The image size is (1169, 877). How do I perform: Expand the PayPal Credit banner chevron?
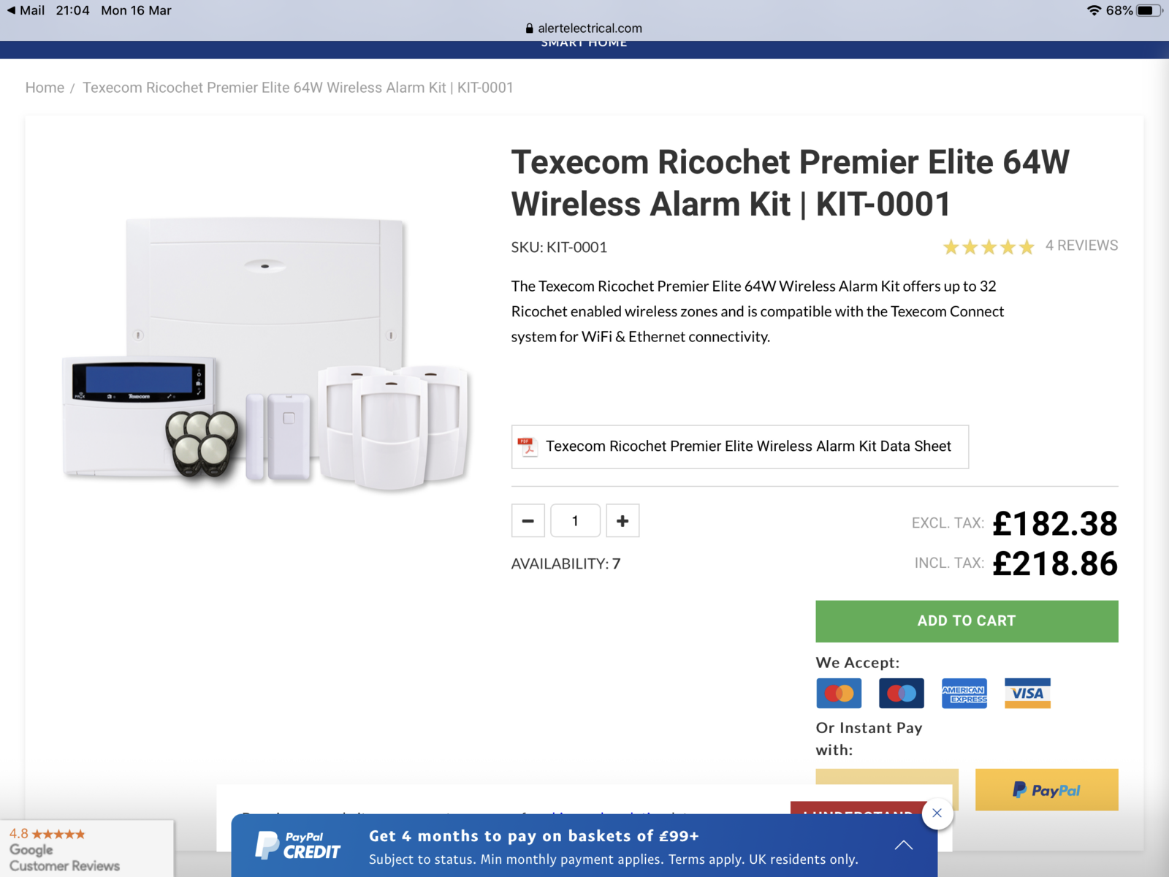(904, 845)
